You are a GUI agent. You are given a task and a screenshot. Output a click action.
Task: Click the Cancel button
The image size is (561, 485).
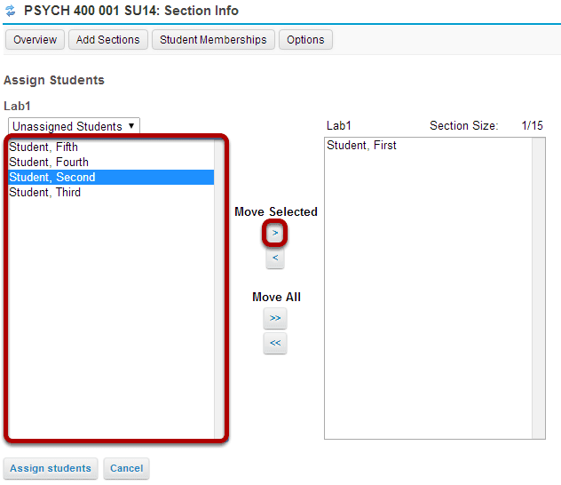point(126,468)
